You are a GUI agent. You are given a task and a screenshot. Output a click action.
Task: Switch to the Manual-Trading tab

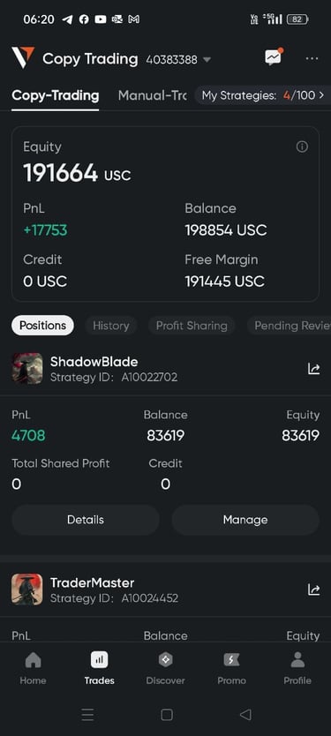click(152, 96)
